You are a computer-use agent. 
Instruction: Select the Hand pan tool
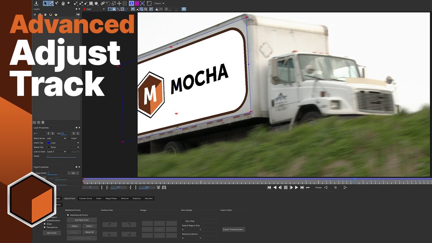pos(63,3)
